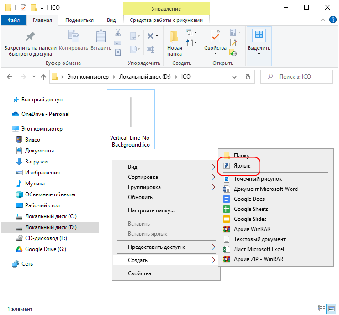The width and height of the screenshot is (339, 315).
Task: Click the Copy path icon
Action: click(118, 42)
